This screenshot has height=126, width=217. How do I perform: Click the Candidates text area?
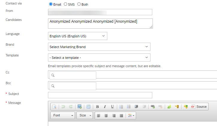point(100,24)
